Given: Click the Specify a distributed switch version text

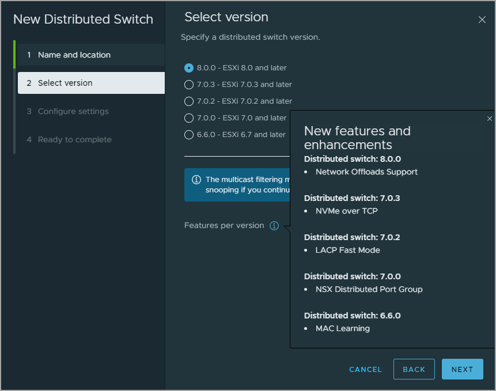Looking at the screenshot, I should coord(250,37).
